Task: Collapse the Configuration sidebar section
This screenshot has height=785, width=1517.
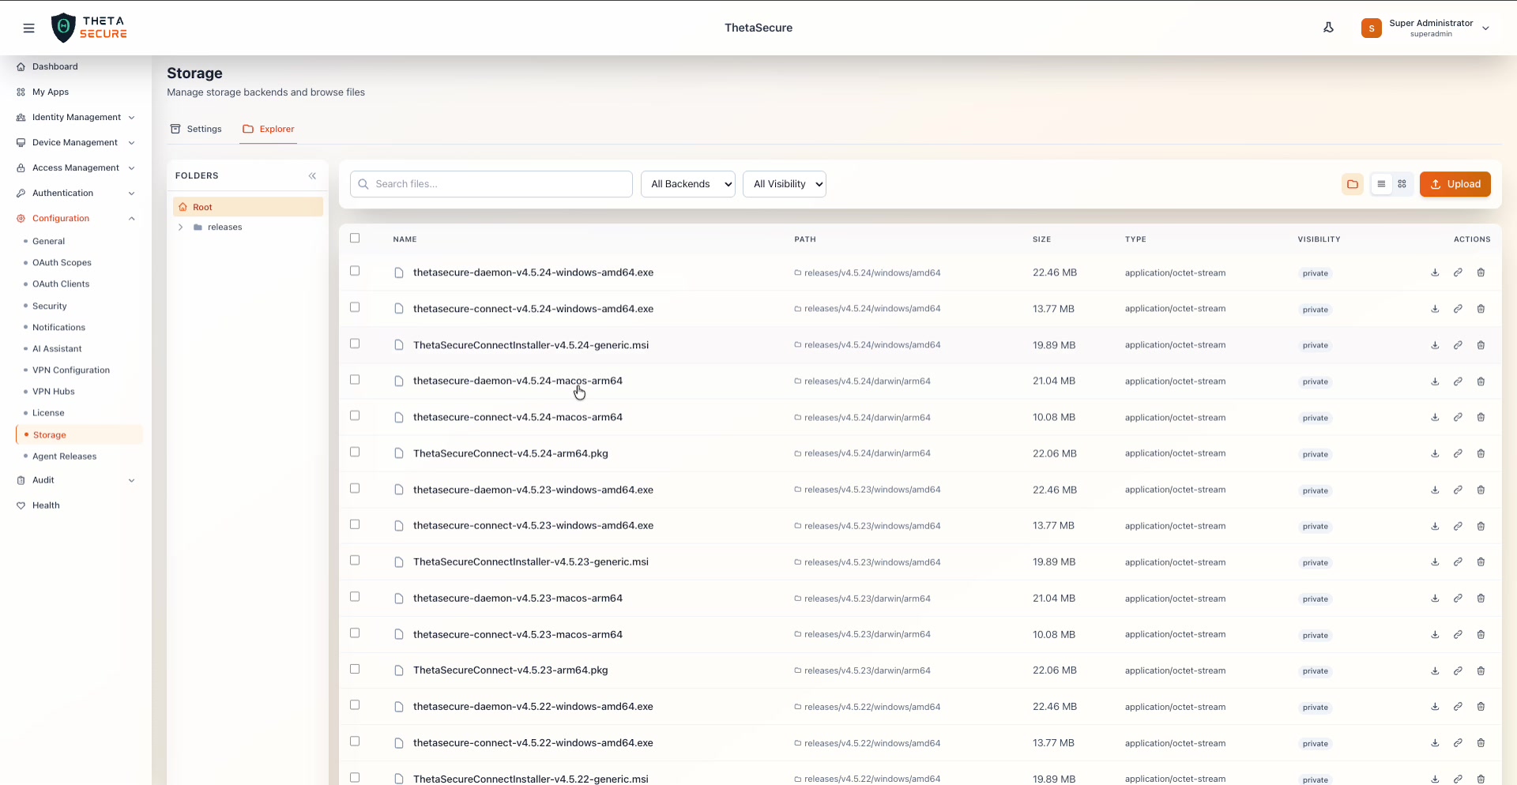Action: click(x=132, y=218)
